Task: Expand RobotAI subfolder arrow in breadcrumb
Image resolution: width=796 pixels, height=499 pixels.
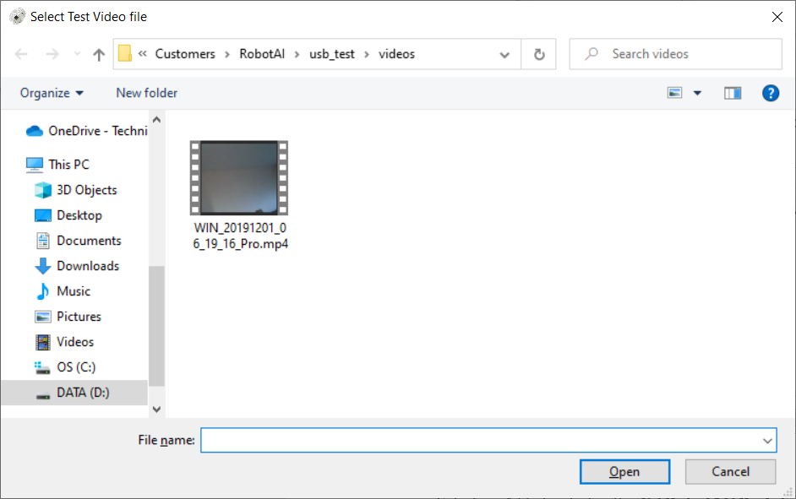Action: tap(297, 54)
